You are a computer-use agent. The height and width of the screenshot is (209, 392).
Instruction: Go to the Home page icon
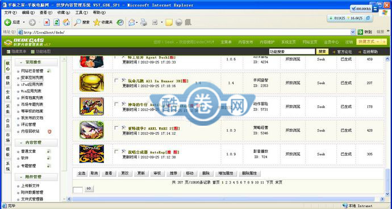click(x=66, y=23)
